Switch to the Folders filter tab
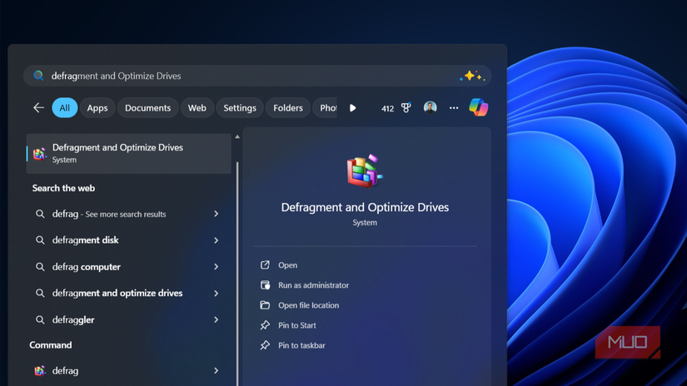The height and width of the screenshot is (386, 687). (x=288, y=108)
